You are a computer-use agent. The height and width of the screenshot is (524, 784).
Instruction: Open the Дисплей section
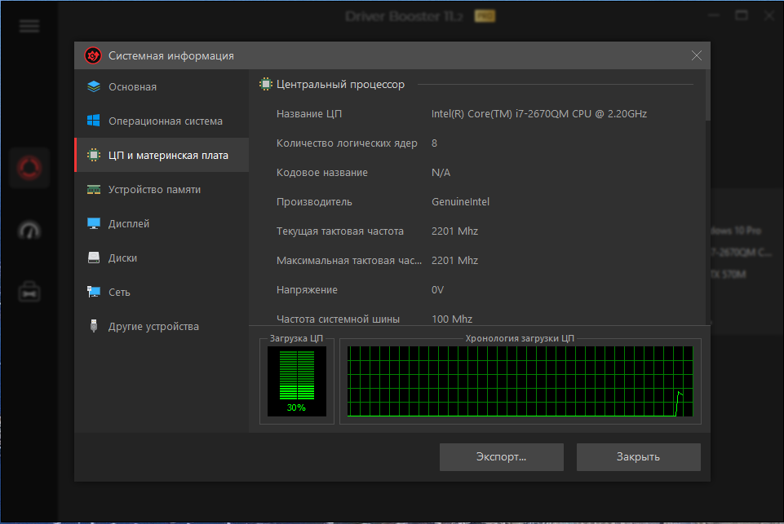pyautogui.click(x=162, y=224)
